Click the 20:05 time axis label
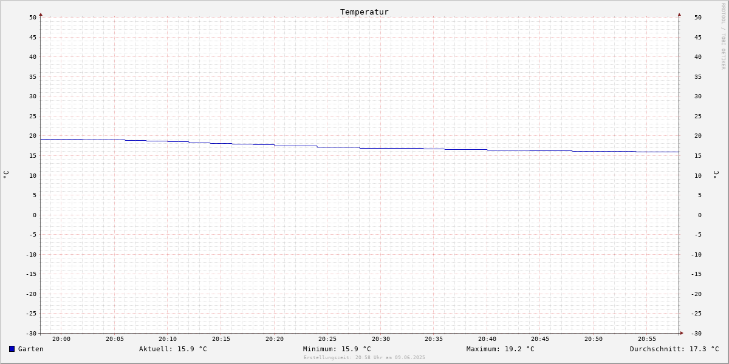 click(x=115, y=339)
